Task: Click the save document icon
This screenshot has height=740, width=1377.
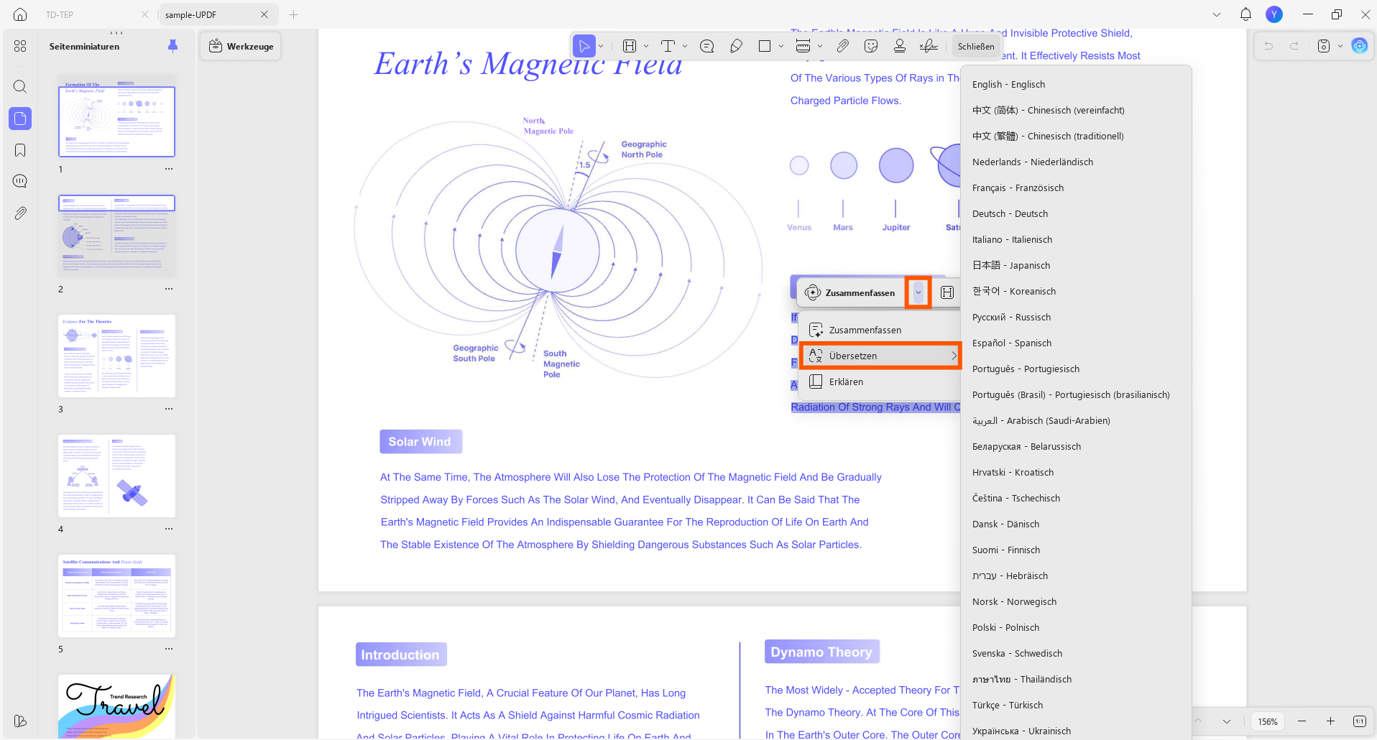Action: (x=1324, y=46)
